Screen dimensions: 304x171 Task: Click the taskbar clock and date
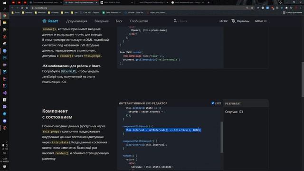click(4, 160)
